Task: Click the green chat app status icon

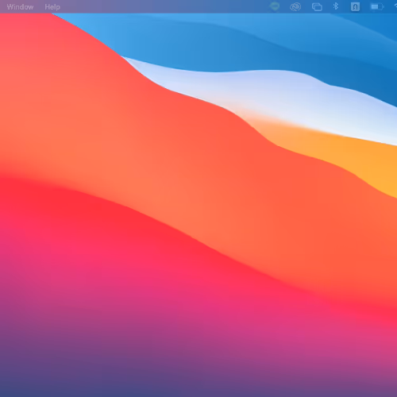Action: pos(275,6)
